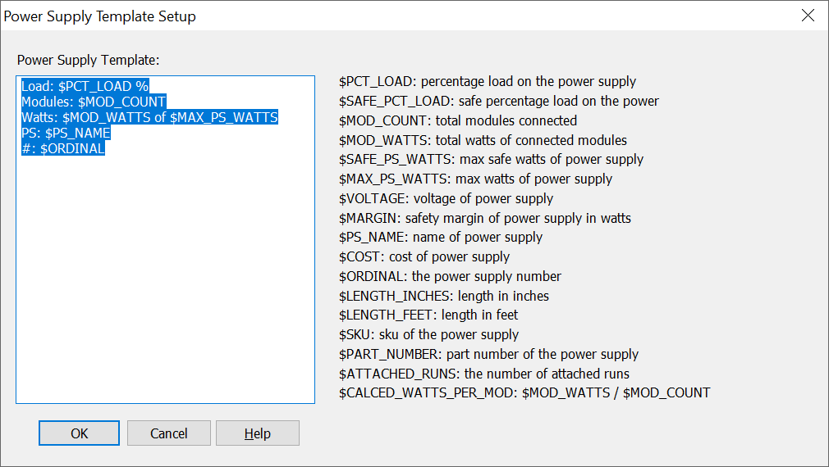Image resolution: width=829 pixels, height=467 pixels.
Task: Click the $SKU variable description
Action: [428, 334]
